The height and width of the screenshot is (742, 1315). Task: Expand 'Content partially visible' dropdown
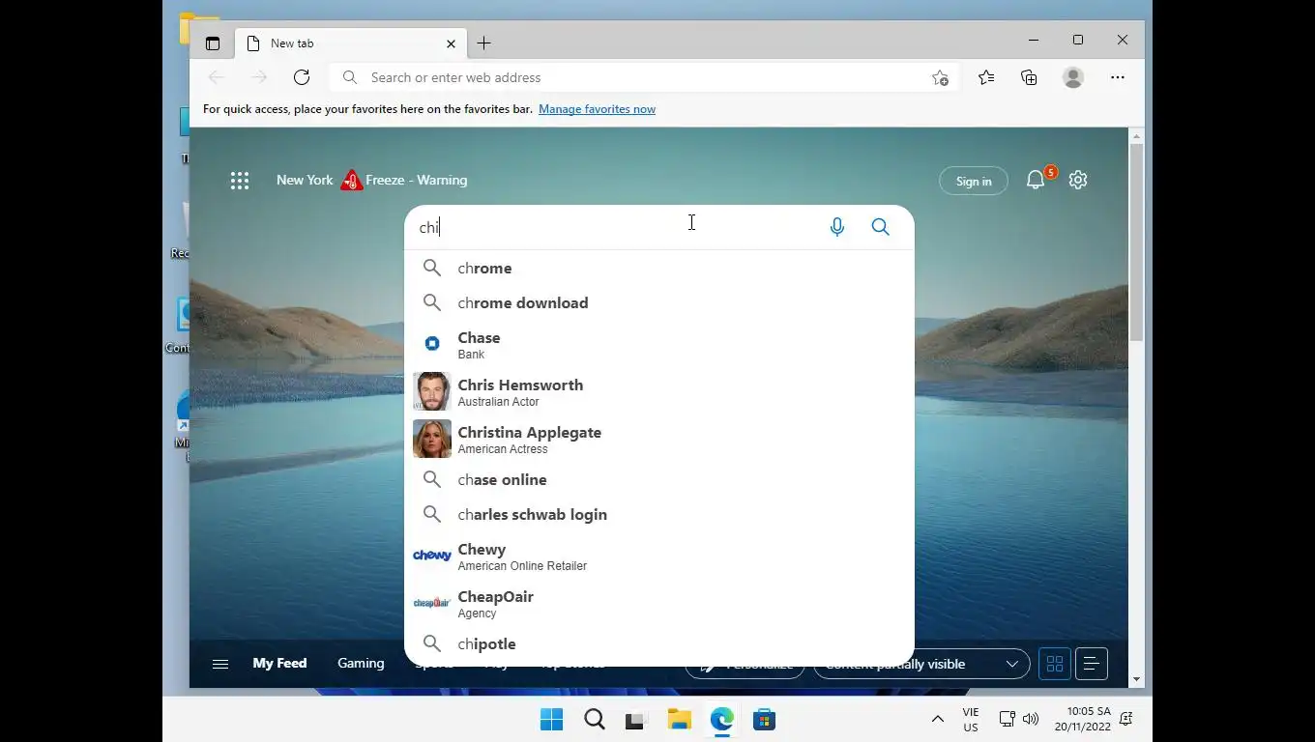point(921,664)
